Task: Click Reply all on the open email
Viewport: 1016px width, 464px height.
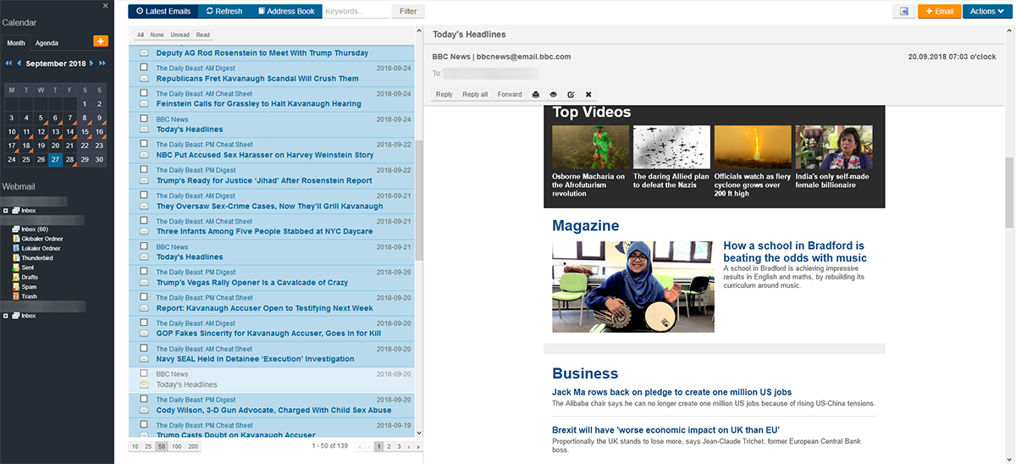Action: pyautogui.click(x=475, y=94)
